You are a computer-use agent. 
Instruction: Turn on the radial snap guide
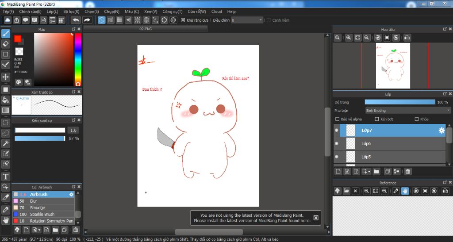coord(137,20)
